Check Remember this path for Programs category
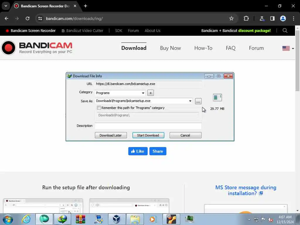300x225 pixels. [x=99, y=108]
